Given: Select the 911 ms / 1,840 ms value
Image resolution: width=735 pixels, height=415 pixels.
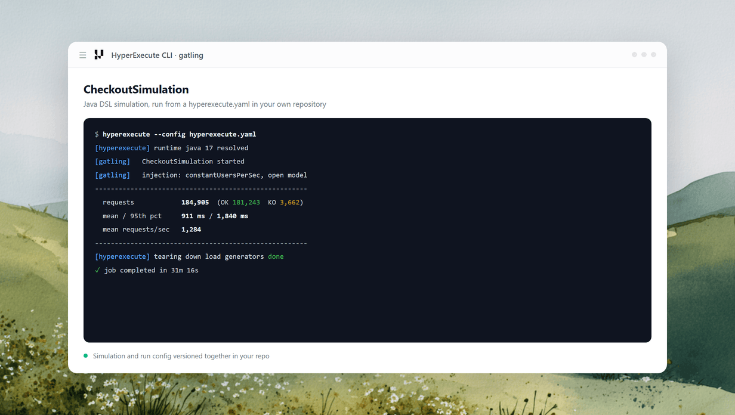Looking at the screenshot, I should [x=215, y=216].
